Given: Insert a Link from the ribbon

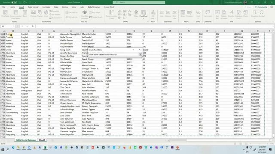Looking at the screenshot, I should point(198,14).
